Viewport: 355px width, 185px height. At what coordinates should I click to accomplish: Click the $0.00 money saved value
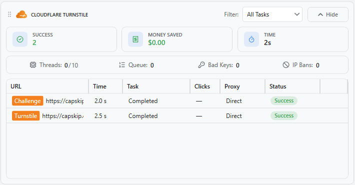[156, 42]
